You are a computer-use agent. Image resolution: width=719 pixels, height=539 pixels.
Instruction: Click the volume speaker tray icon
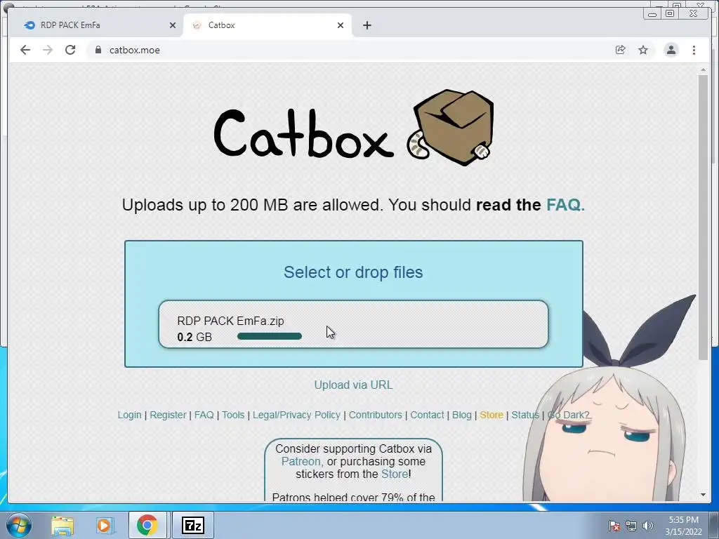pyautogui.click(x=647, y=526)
